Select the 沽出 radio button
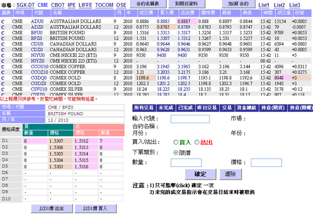313x215 pixels. point(197,142)
